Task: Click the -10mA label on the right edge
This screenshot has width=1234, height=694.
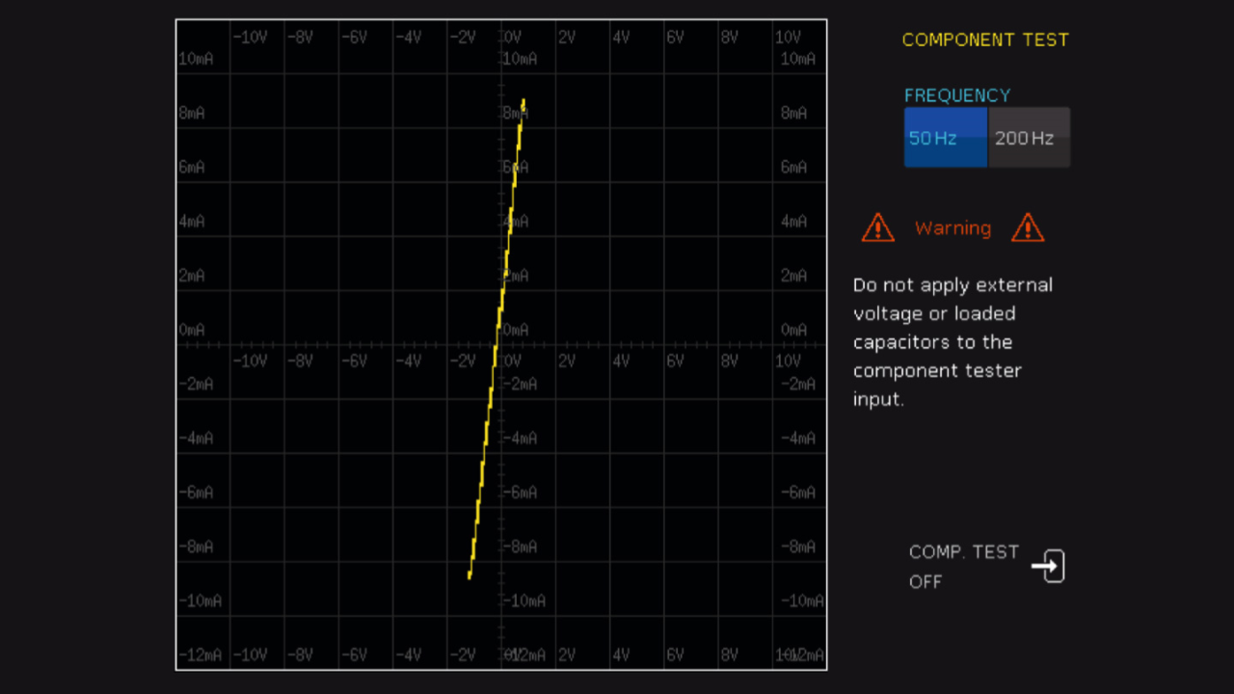Action: coord(801,601)
